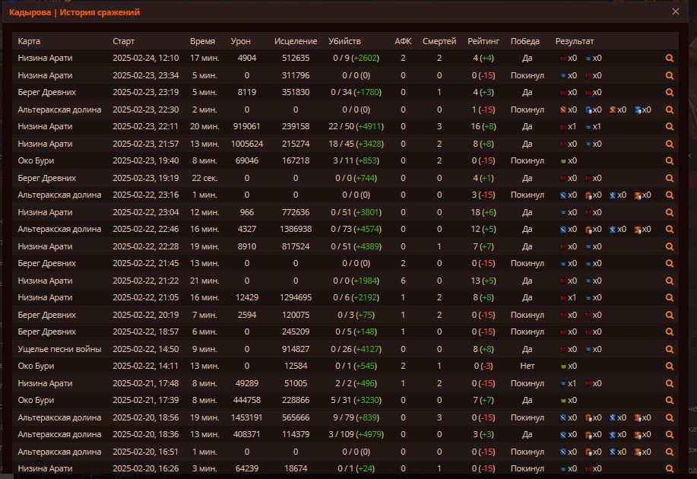Close the История сражений window
This screenshot has width=697, height=479.
[x=675, y=11]
